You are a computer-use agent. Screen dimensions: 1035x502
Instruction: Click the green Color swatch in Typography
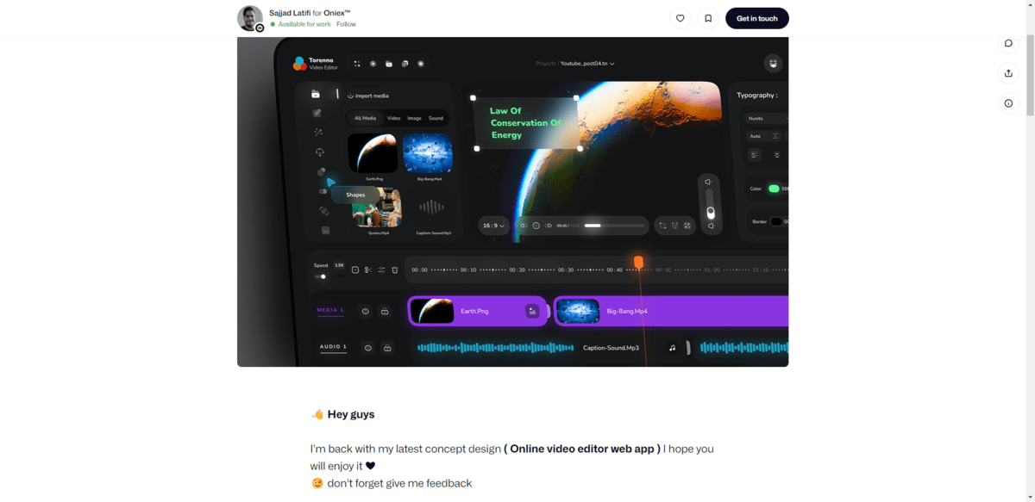(774, 189)
